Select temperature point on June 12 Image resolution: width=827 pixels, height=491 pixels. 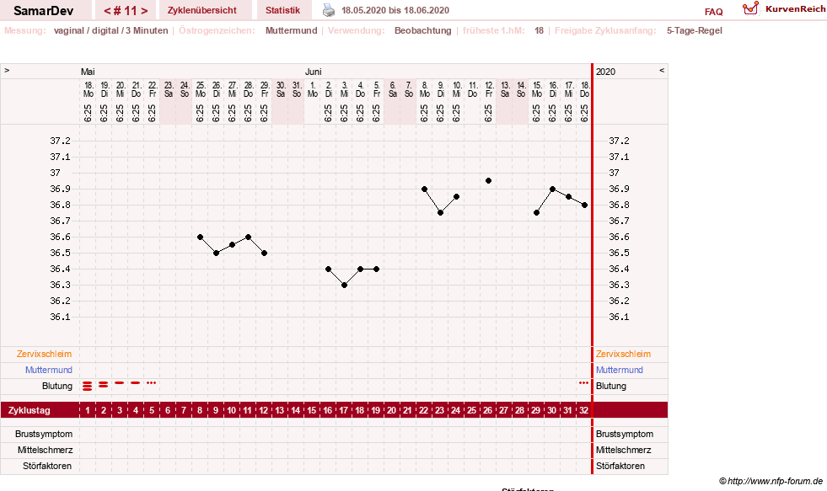[488, 181]
